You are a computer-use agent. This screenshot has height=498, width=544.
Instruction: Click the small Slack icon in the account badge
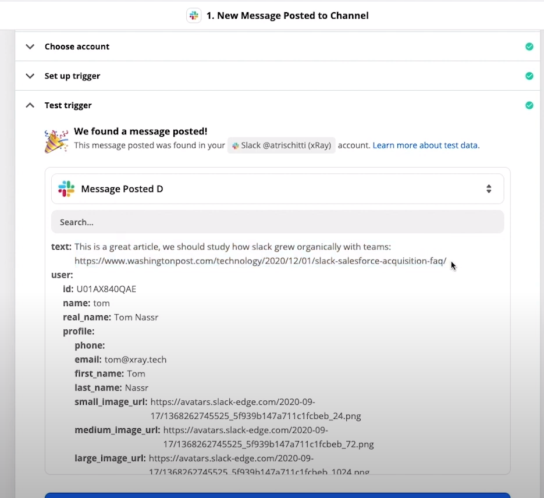pyautogui.click(x=236, y=145)
